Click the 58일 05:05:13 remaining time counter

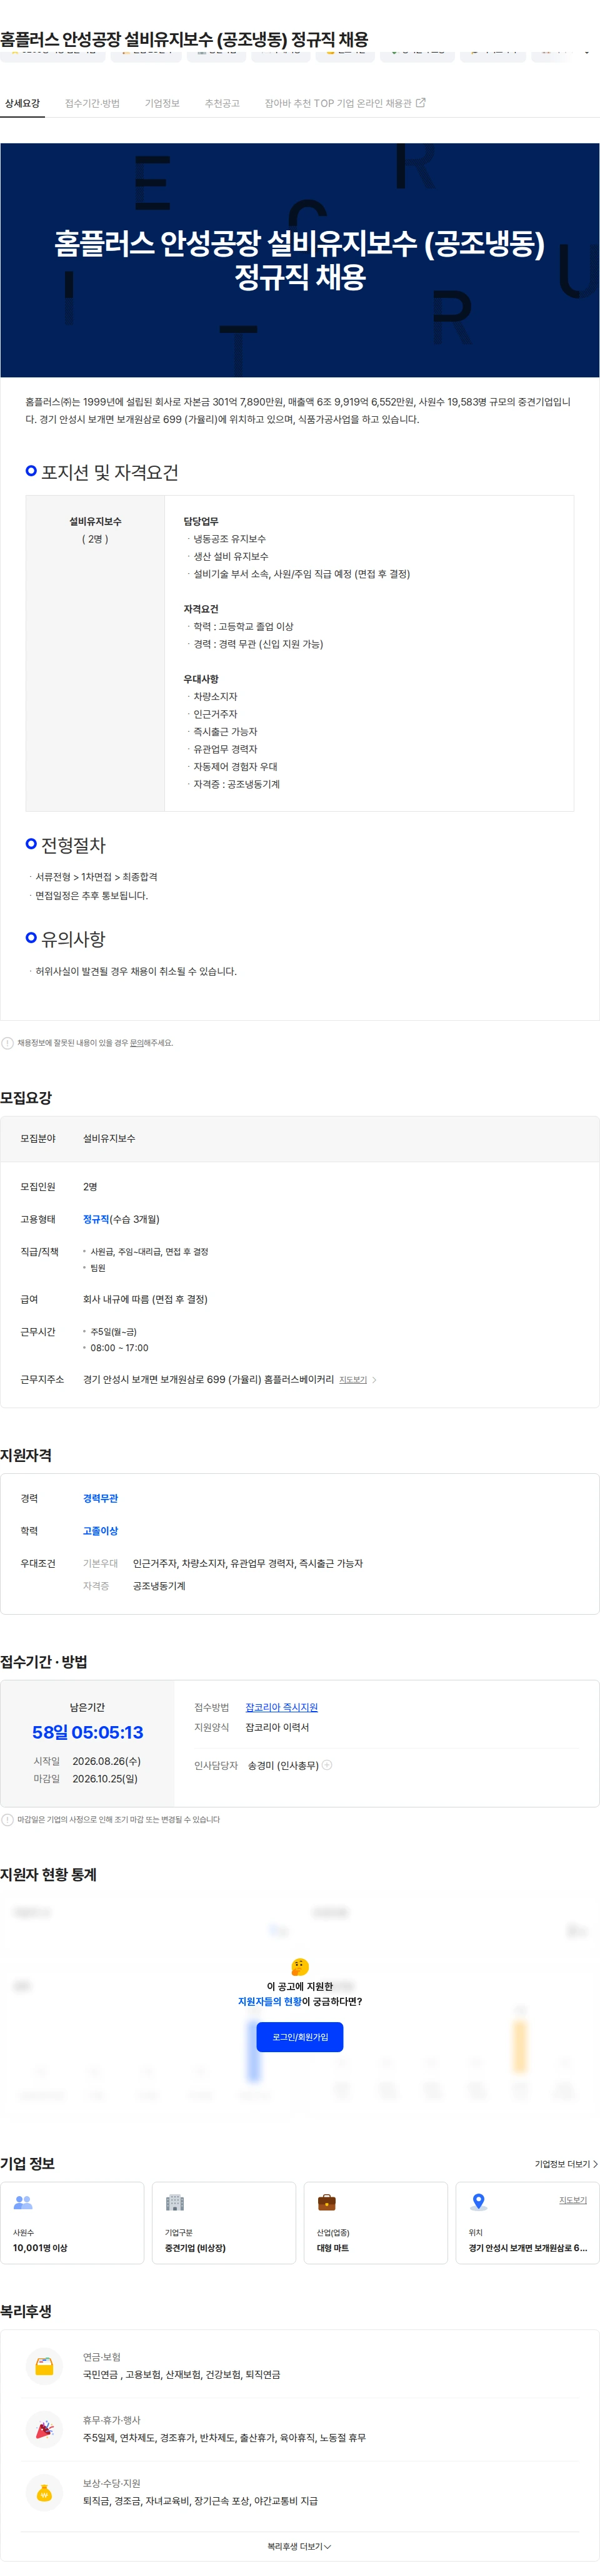pos(88,1733)
